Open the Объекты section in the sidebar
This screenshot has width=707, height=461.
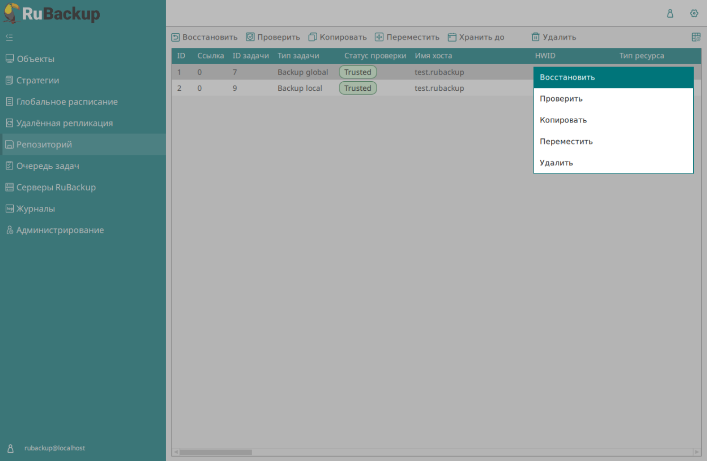point(36,59)
